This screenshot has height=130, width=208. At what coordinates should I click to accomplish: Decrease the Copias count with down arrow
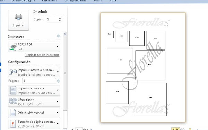(60, 21)
